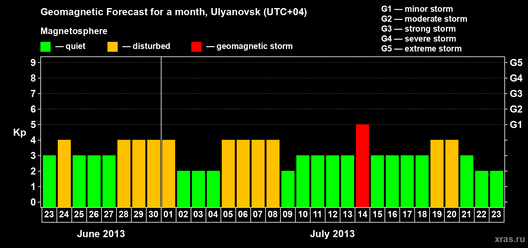Click the 'June 2013' month label
Image resolution: width=528 pixels, height=248 pixels.
tap(101, 234)
